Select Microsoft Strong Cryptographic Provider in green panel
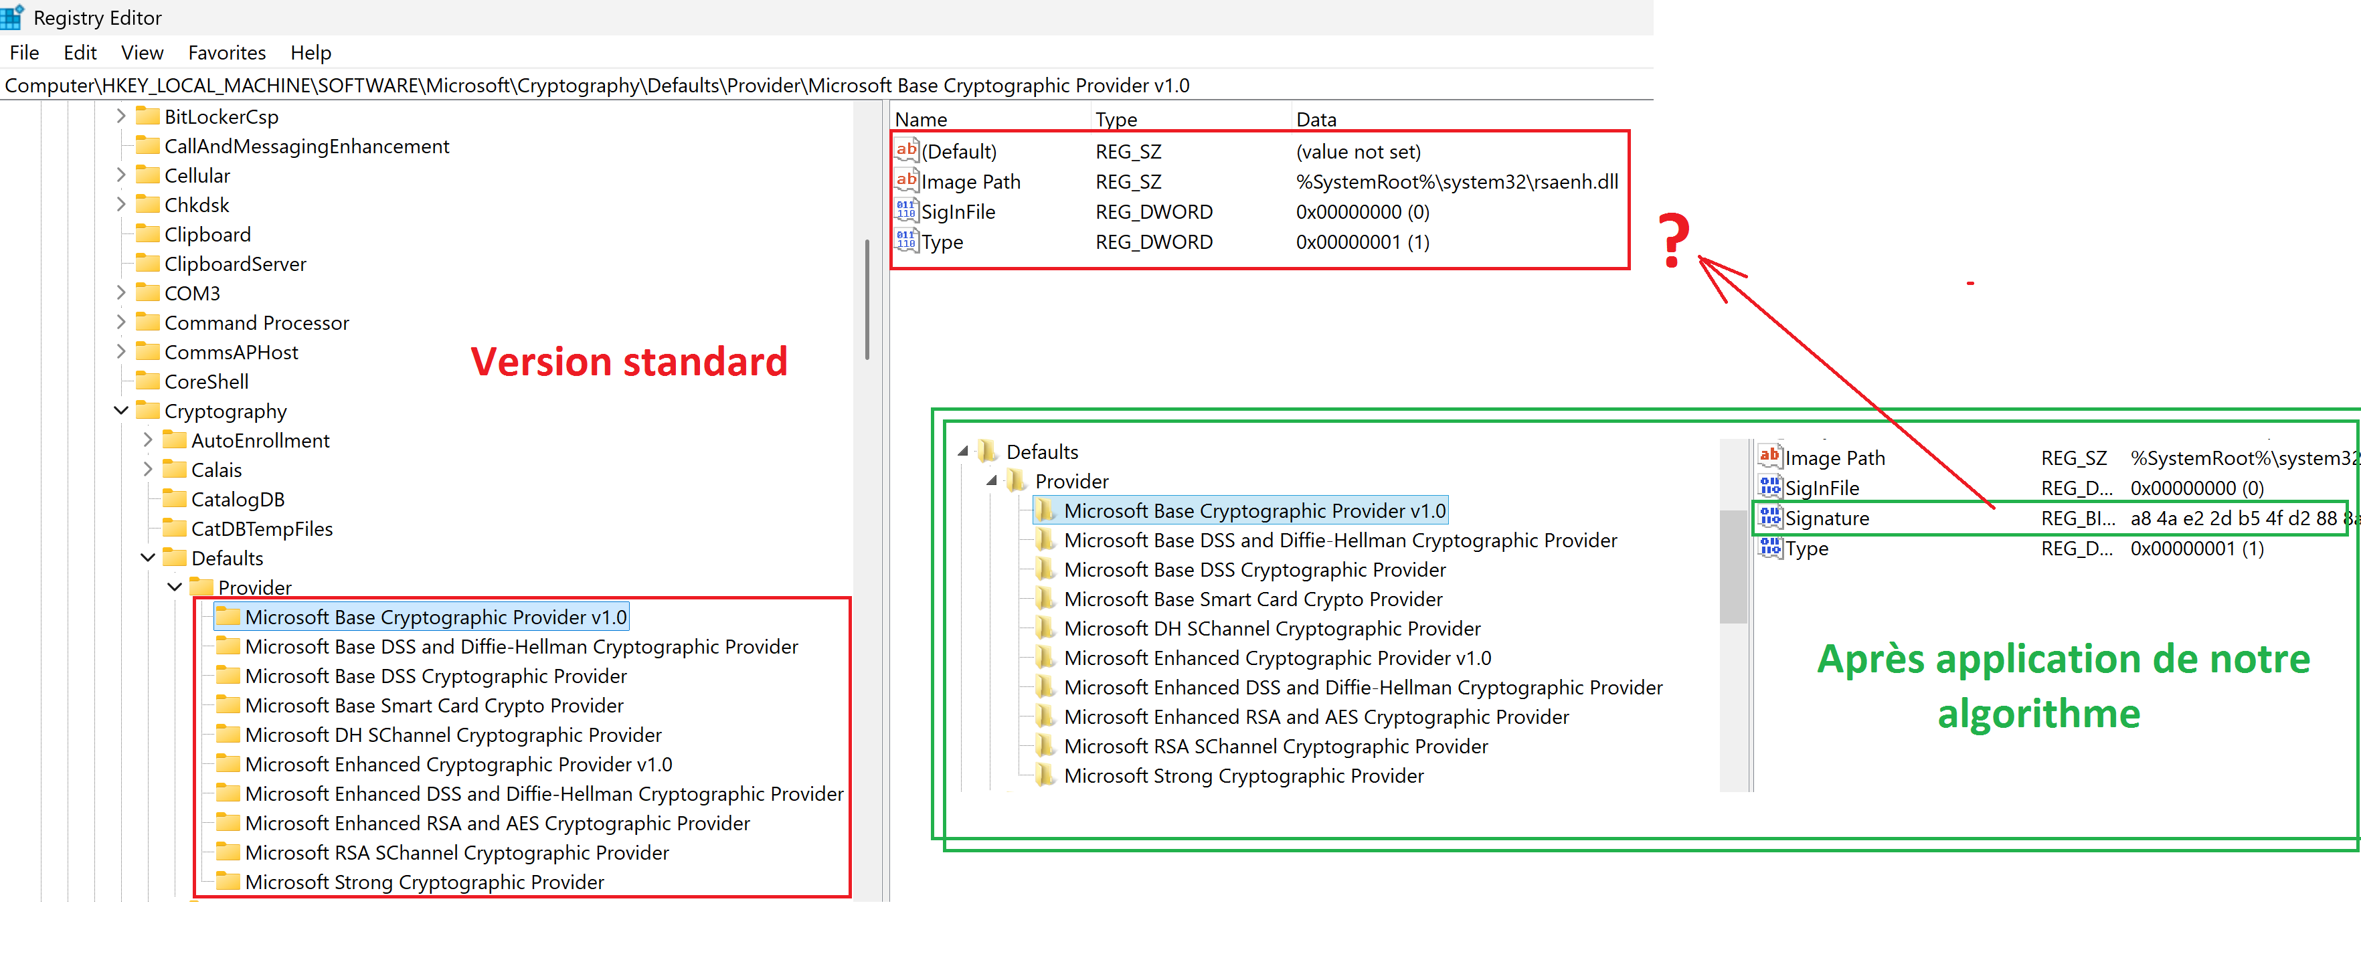 (1243, 776)
